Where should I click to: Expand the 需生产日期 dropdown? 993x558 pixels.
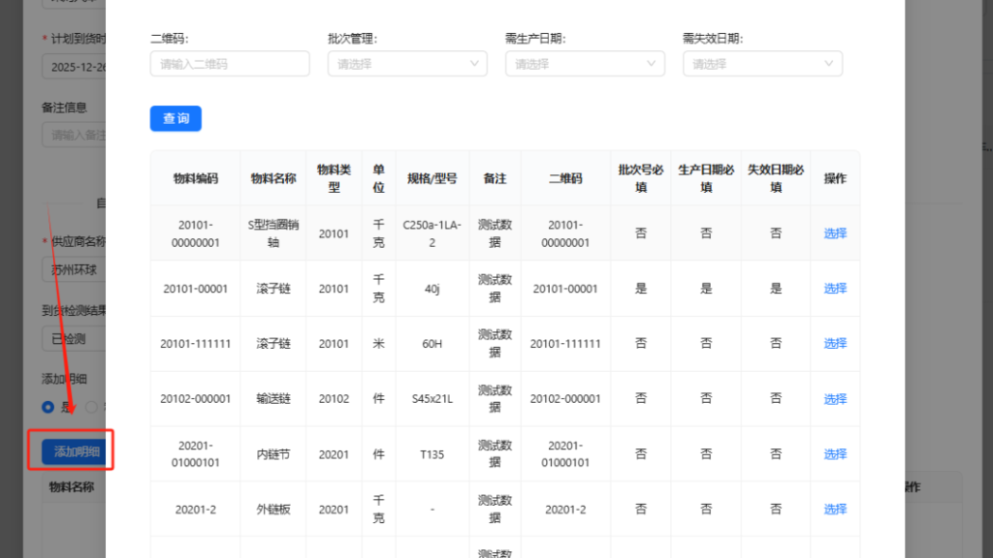[576, 64]
